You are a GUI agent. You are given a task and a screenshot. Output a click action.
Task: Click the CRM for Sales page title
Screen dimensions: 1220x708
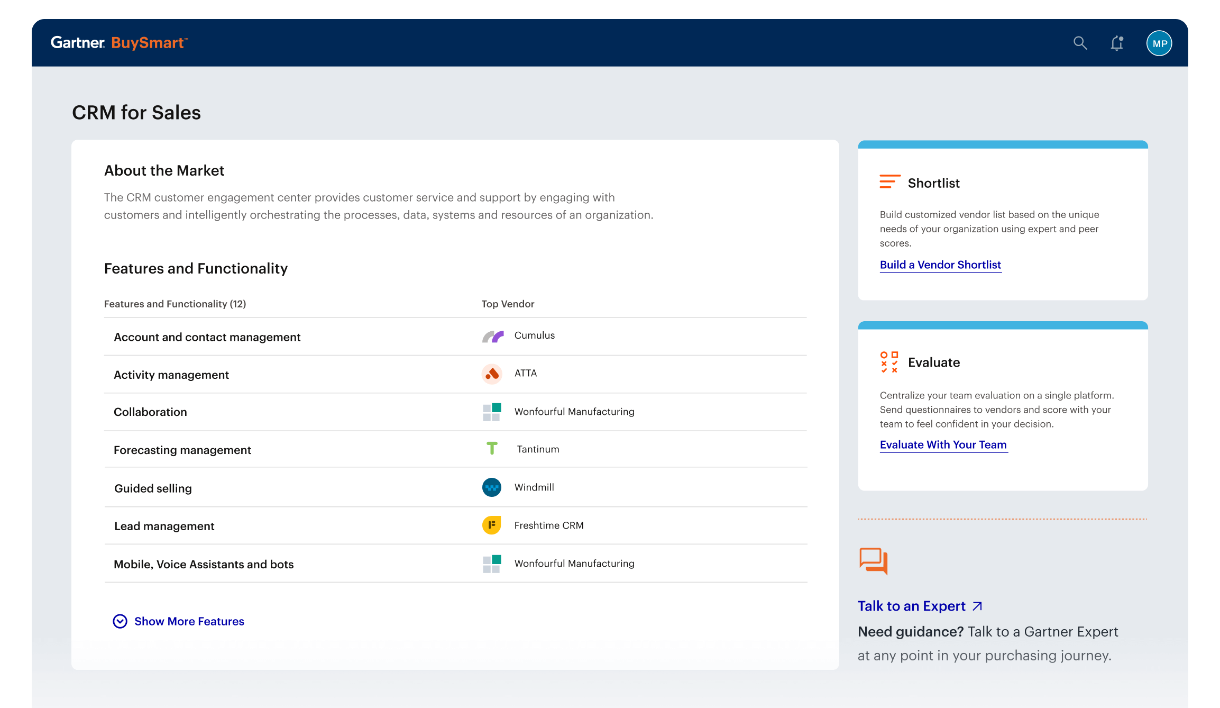[136, 113]
